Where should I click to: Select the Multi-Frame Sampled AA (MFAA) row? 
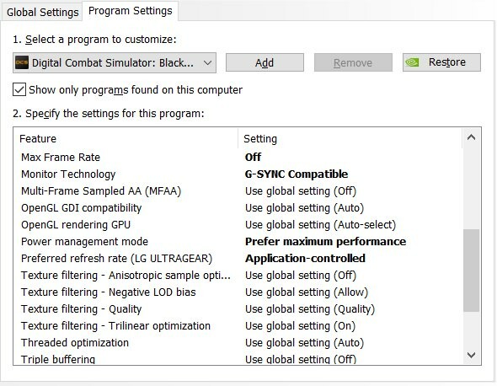click(x=238, y=191)
